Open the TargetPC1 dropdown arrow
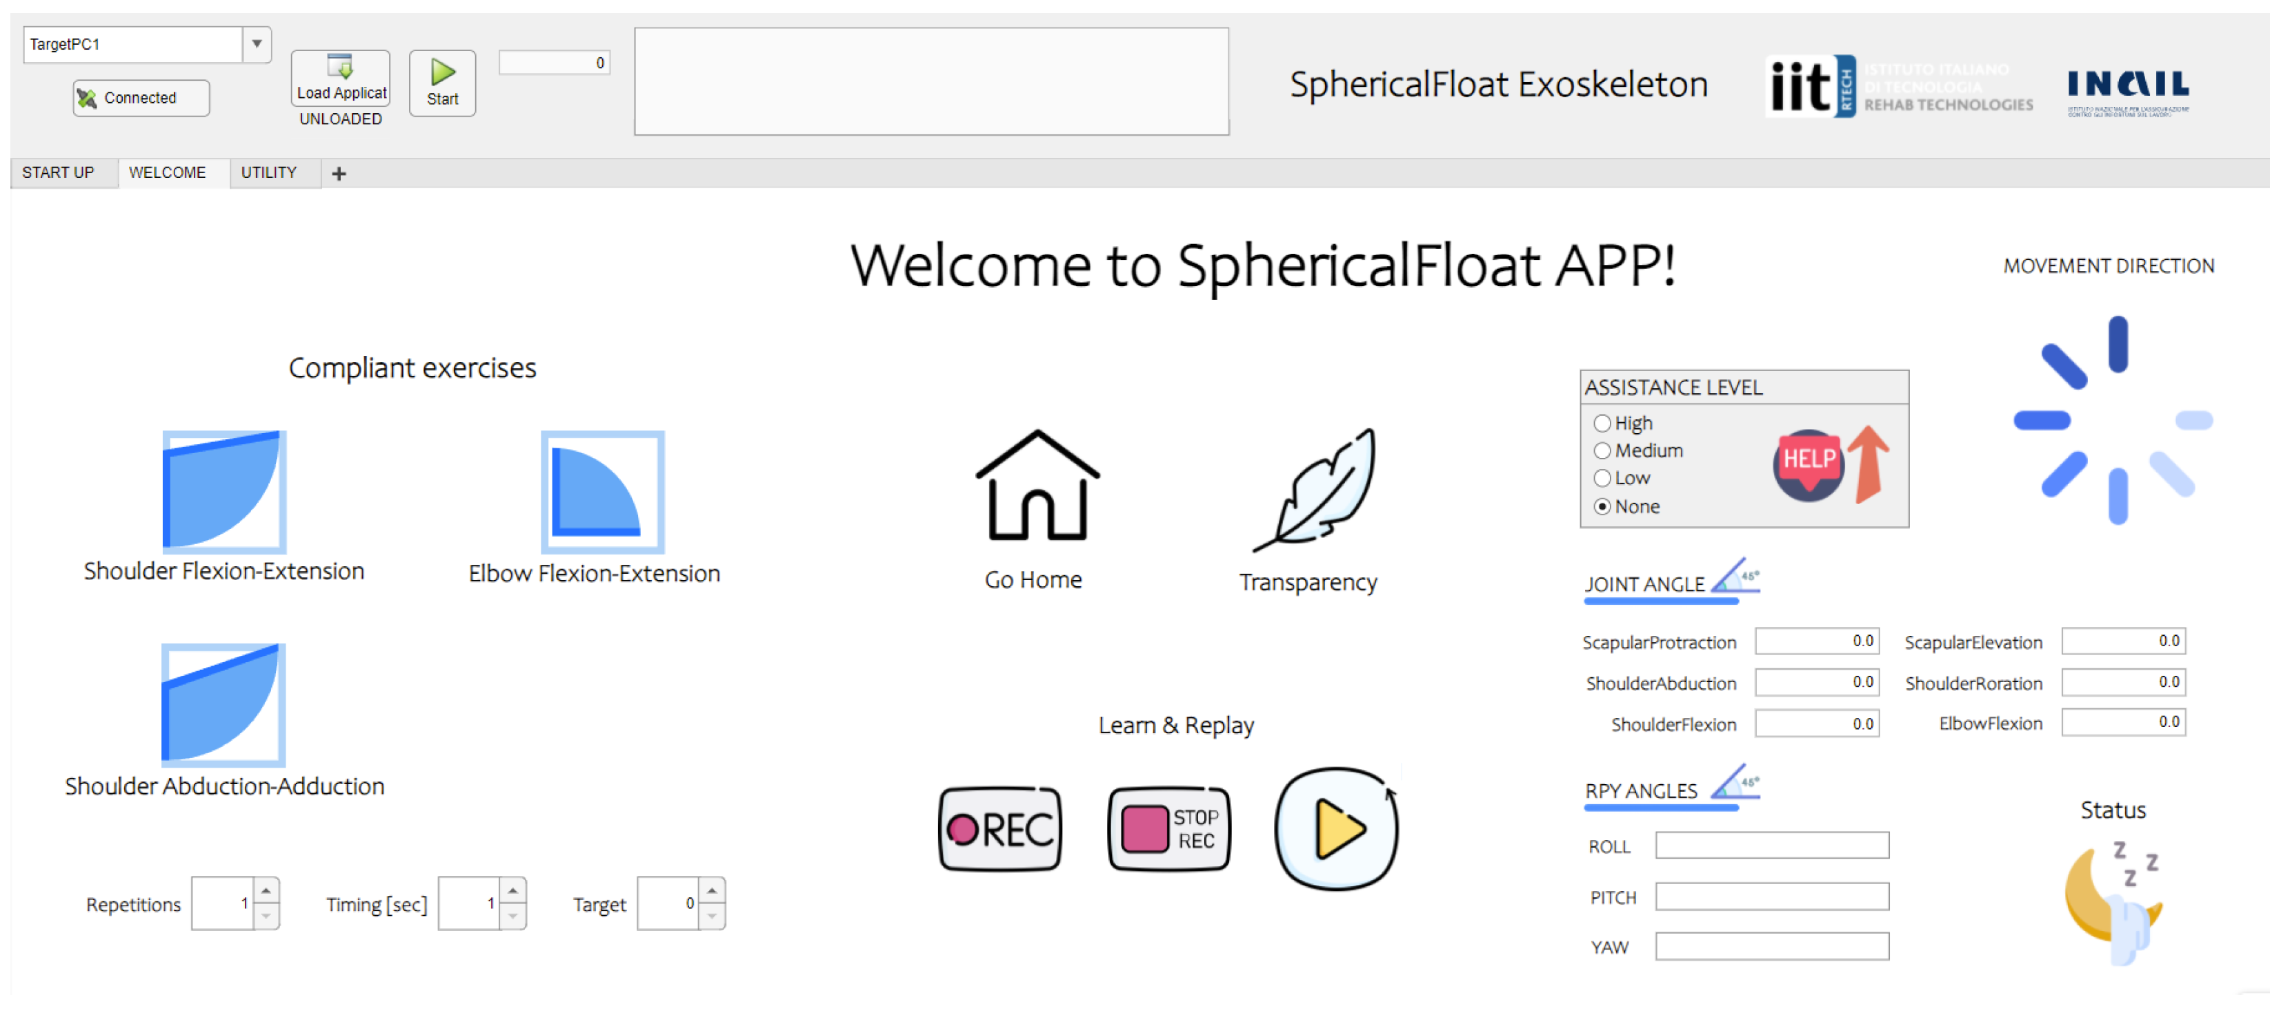 click(x=257, y=43)
